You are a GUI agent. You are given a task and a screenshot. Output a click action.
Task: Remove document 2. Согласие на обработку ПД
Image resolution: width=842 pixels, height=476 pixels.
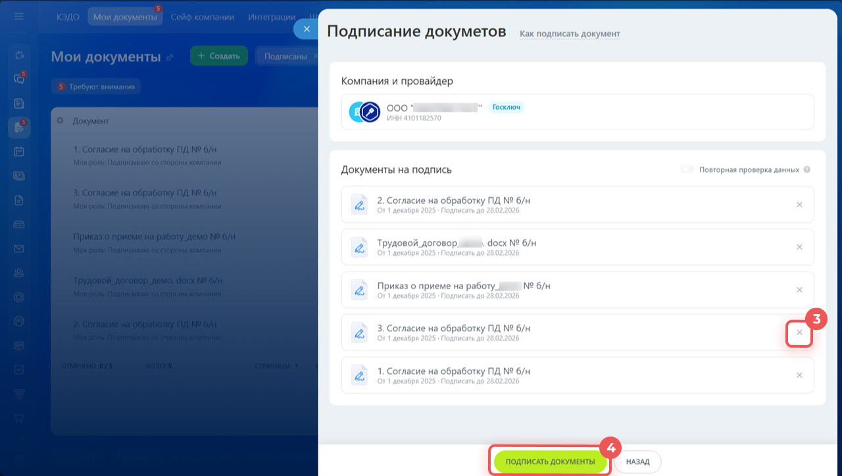pyautogui.click(x=799, y=204)
